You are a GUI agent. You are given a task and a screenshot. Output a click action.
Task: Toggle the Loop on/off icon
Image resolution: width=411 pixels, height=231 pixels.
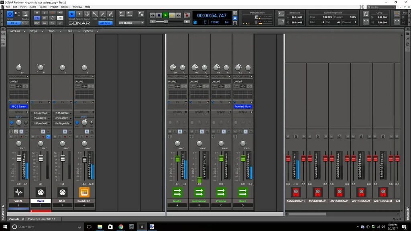366,14
